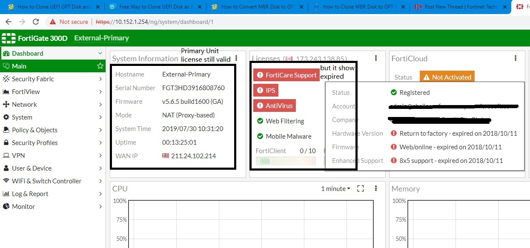Click the IPS expired license badge

point(266,90)
